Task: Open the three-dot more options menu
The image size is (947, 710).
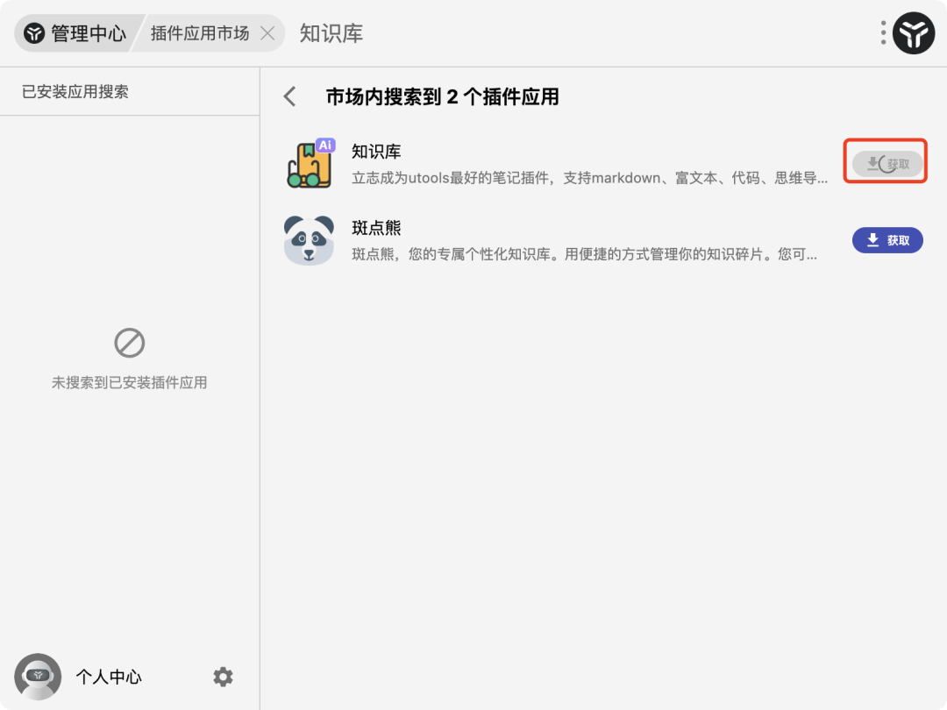Action: click(x=883, y=32)
